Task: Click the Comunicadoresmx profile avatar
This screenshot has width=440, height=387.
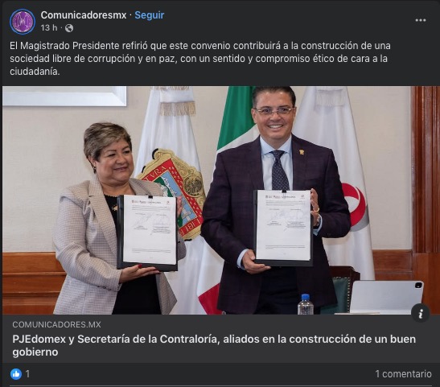Action: (23, 22)
